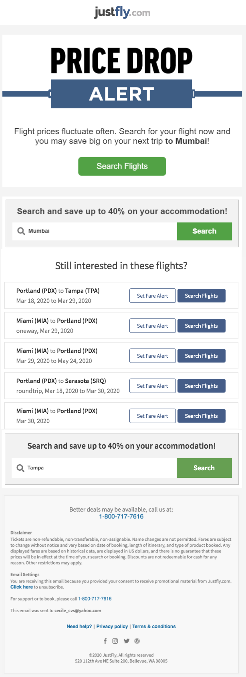Image resolution: width=246 pixels, height=677 pixels.
Task: Open the Instagram icon in footer
Action: (x=115, y=641)
